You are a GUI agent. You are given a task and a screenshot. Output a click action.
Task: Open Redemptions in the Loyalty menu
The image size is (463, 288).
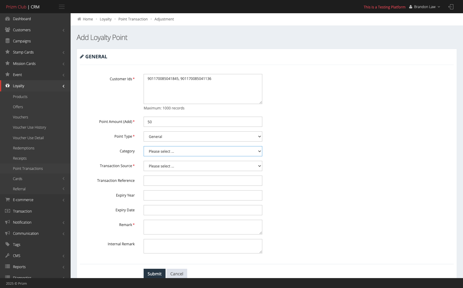24,148
